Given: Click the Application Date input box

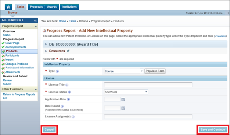Looking at the screenshot, I should pyautogui.click(x=112, y=100).
